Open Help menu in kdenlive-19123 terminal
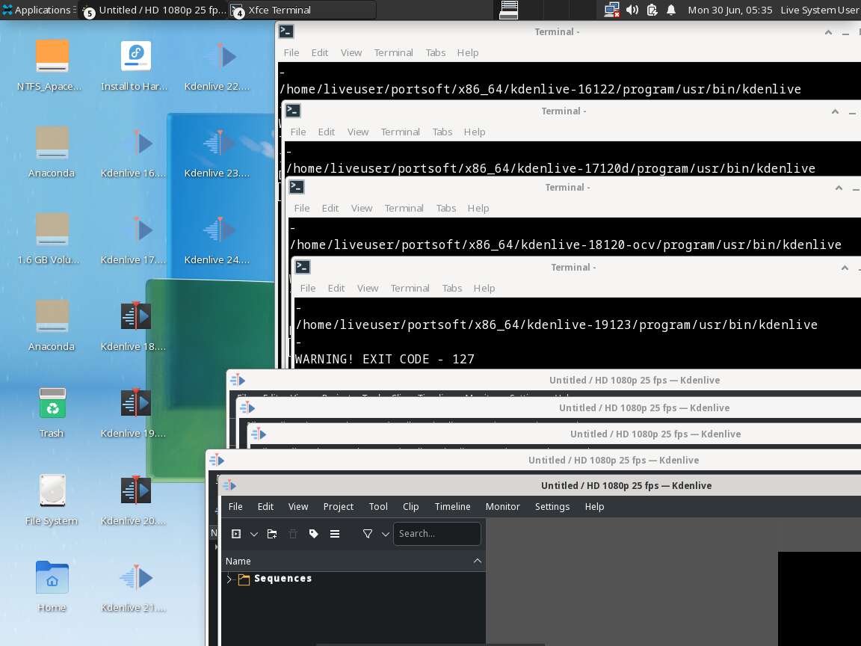 coord(484,288)
